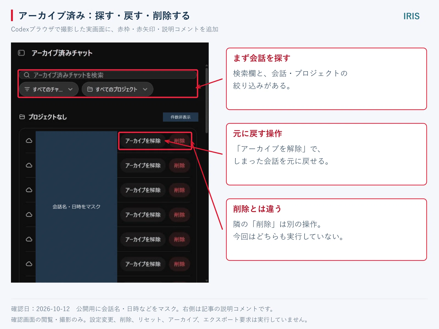This screenshot has height=329, width=439.
Task: Click the アーカイブ済みチャット panel title
Action: [x=62, y=53]
